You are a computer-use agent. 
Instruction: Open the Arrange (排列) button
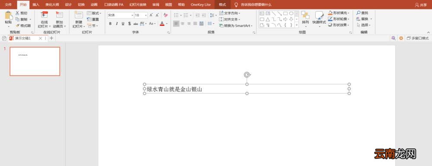[305, 19]
